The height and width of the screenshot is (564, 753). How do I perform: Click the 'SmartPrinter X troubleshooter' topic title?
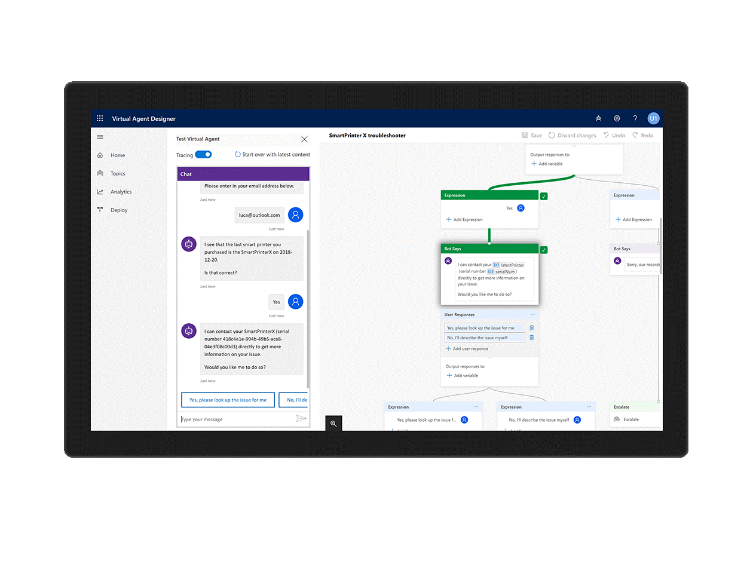(x=368, y=136)
